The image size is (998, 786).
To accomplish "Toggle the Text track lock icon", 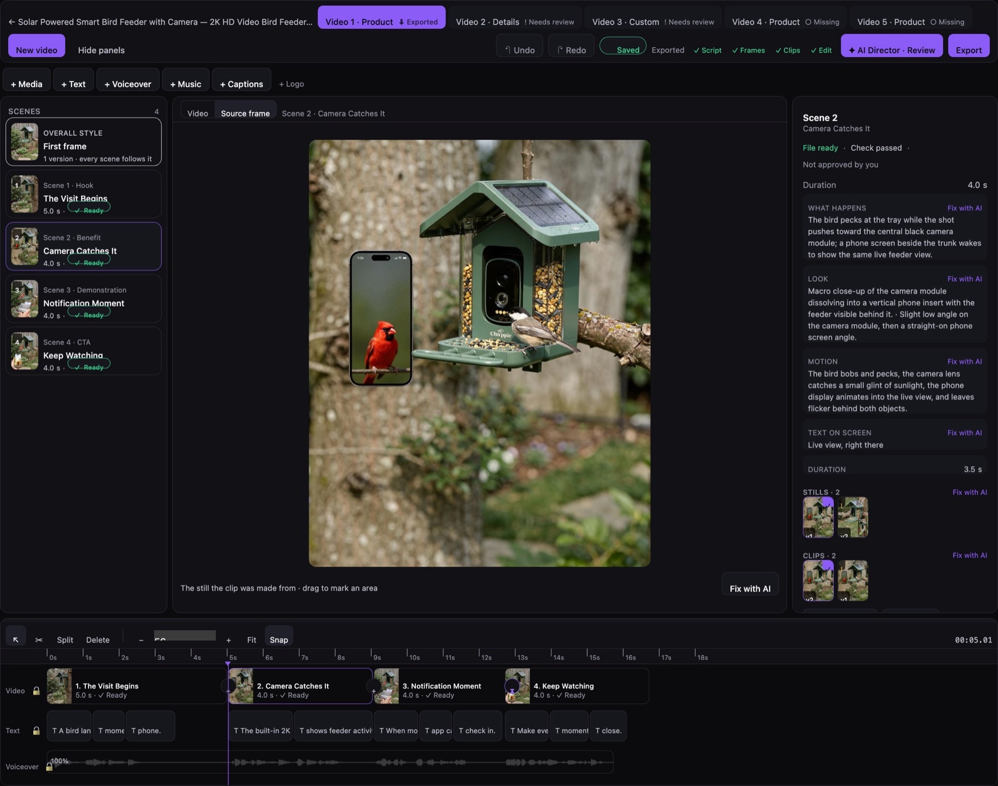I will click(x=37, y=731).
